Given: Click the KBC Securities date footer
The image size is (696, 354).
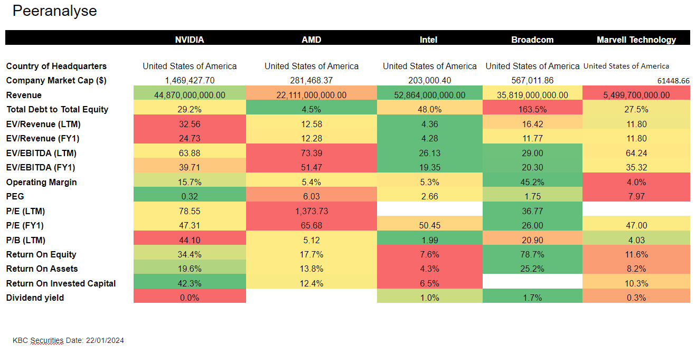Looking at the screenshot, I should (68, 340).
